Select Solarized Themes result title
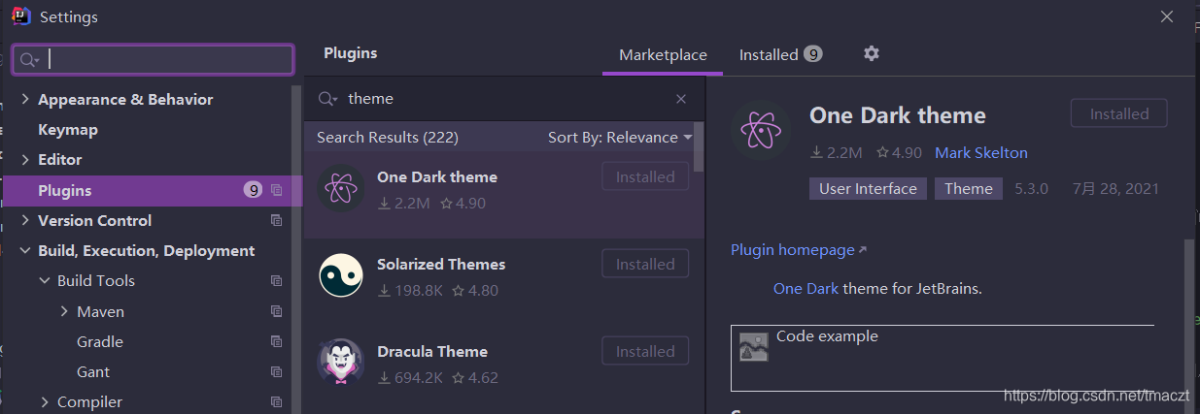This screenshot has height=414, width=1200. (x=441, y=264)
